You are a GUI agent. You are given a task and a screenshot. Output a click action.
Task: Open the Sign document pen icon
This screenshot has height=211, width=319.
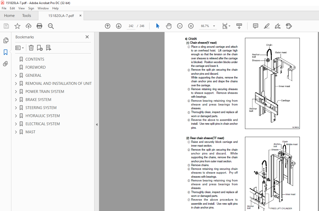coord(278,26)
